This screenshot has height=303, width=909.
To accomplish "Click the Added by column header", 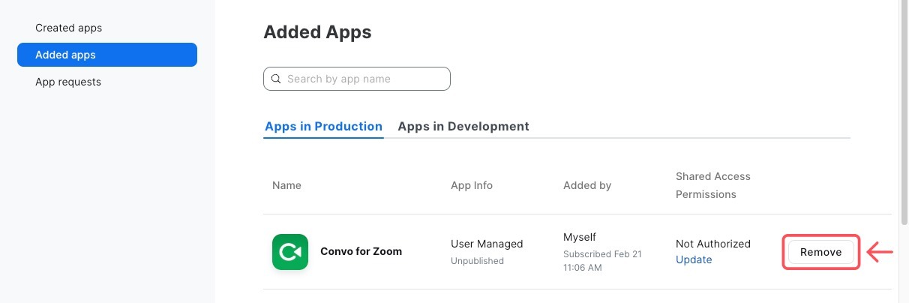I will pyautogui.click(x=586, y=185).
